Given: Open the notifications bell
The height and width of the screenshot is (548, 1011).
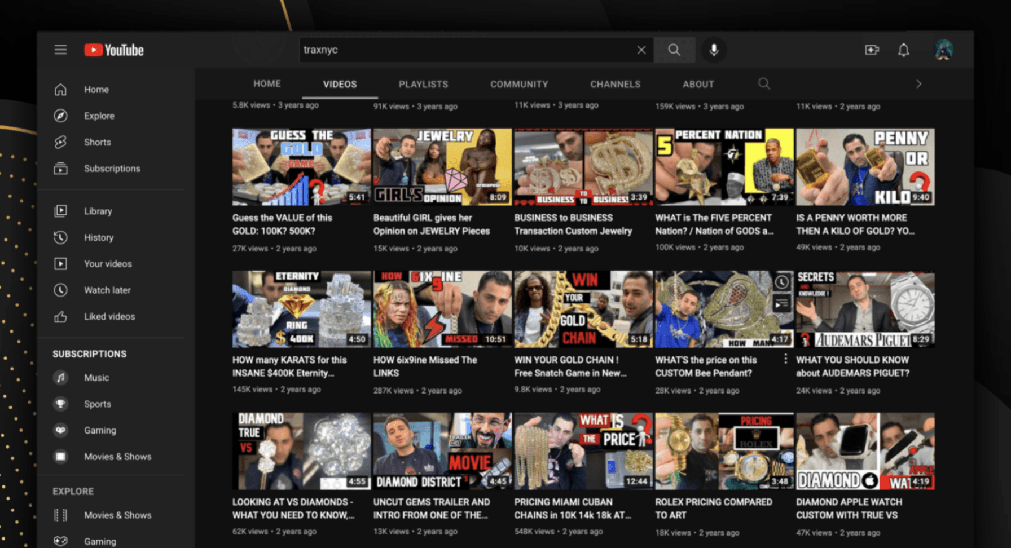Looking at the screenshot, I should [x=904, y=50].
